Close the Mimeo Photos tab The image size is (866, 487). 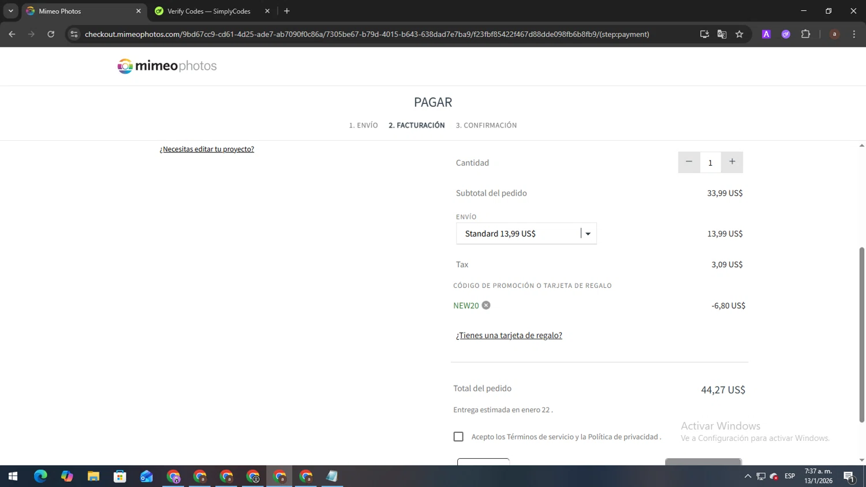click(x=139, y=11)
